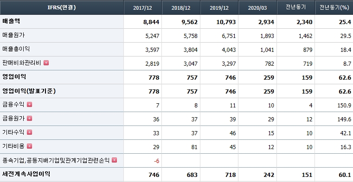This screenshot has height=182, width=353.
Task: Click the 150.9 finance income percentage
Action: tap(345, 106)
